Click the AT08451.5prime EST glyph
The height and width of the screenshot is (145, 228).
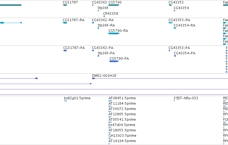pos(110,101)
